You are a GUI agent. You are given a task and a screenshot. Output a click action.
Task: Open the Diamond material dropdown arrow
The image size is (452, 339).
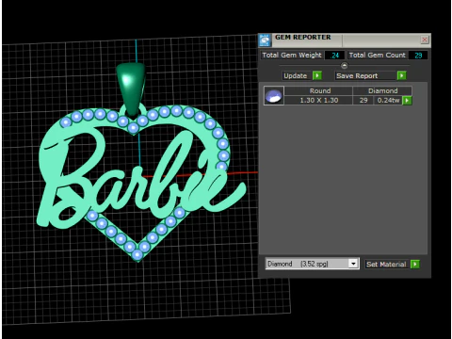[353, 264]
